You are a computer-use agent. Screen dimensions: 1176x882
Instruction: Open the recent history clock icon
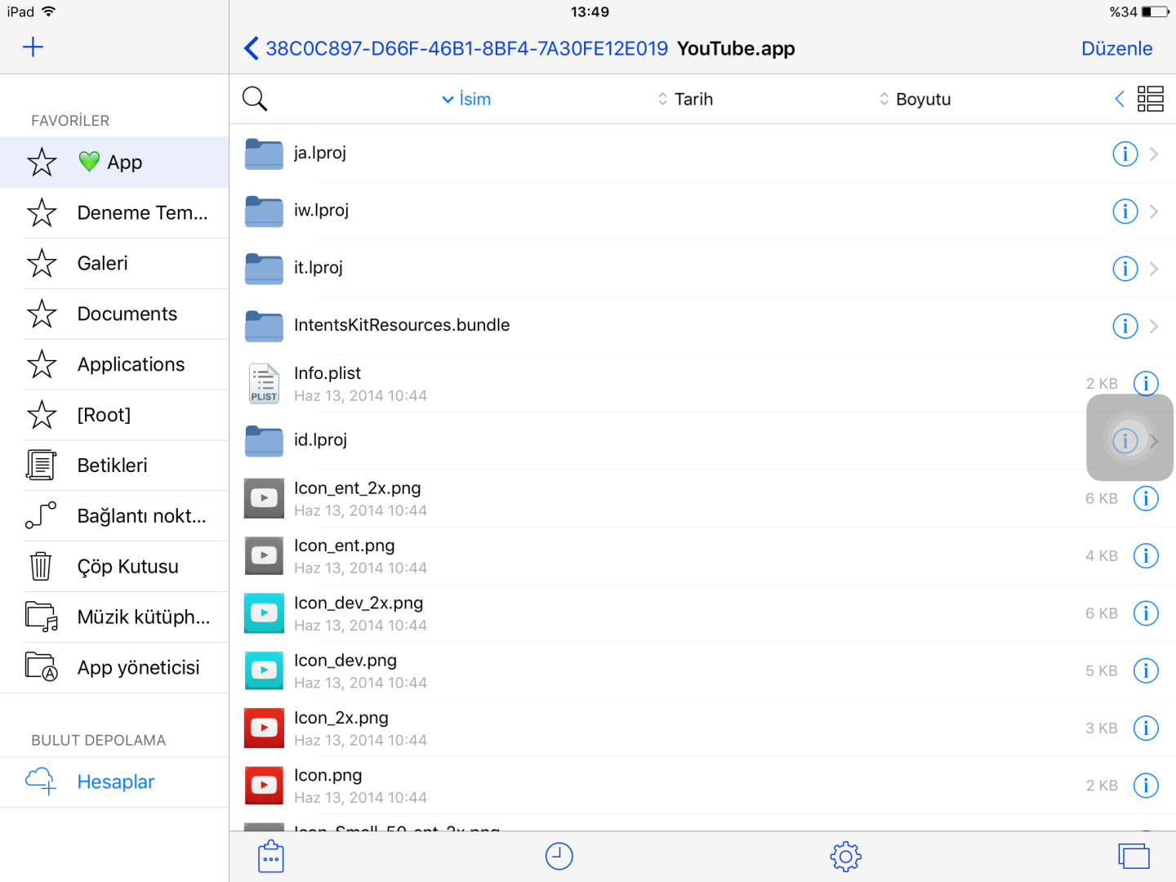pyautogui.click(x=559, y=857)
